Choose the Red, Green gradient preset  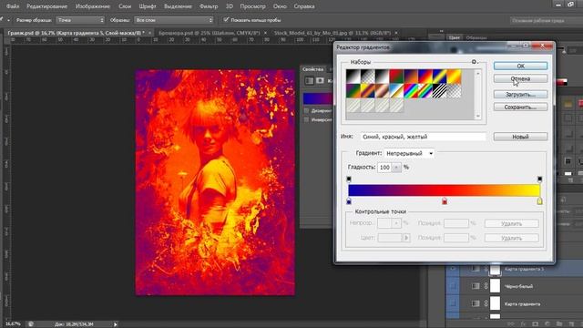click(396, 77)
